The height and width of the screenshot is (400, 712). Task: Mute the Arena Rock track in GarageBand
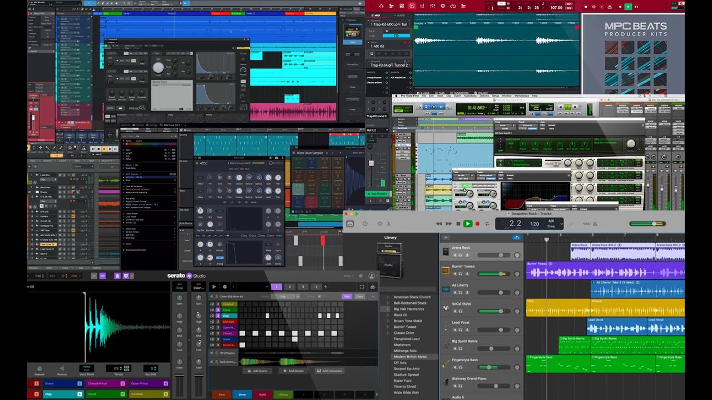tap(454, 255)
